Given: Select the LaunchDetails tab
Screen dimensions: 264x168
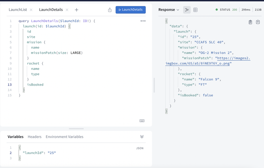Looking at the screenshot, I should (51, 10).
